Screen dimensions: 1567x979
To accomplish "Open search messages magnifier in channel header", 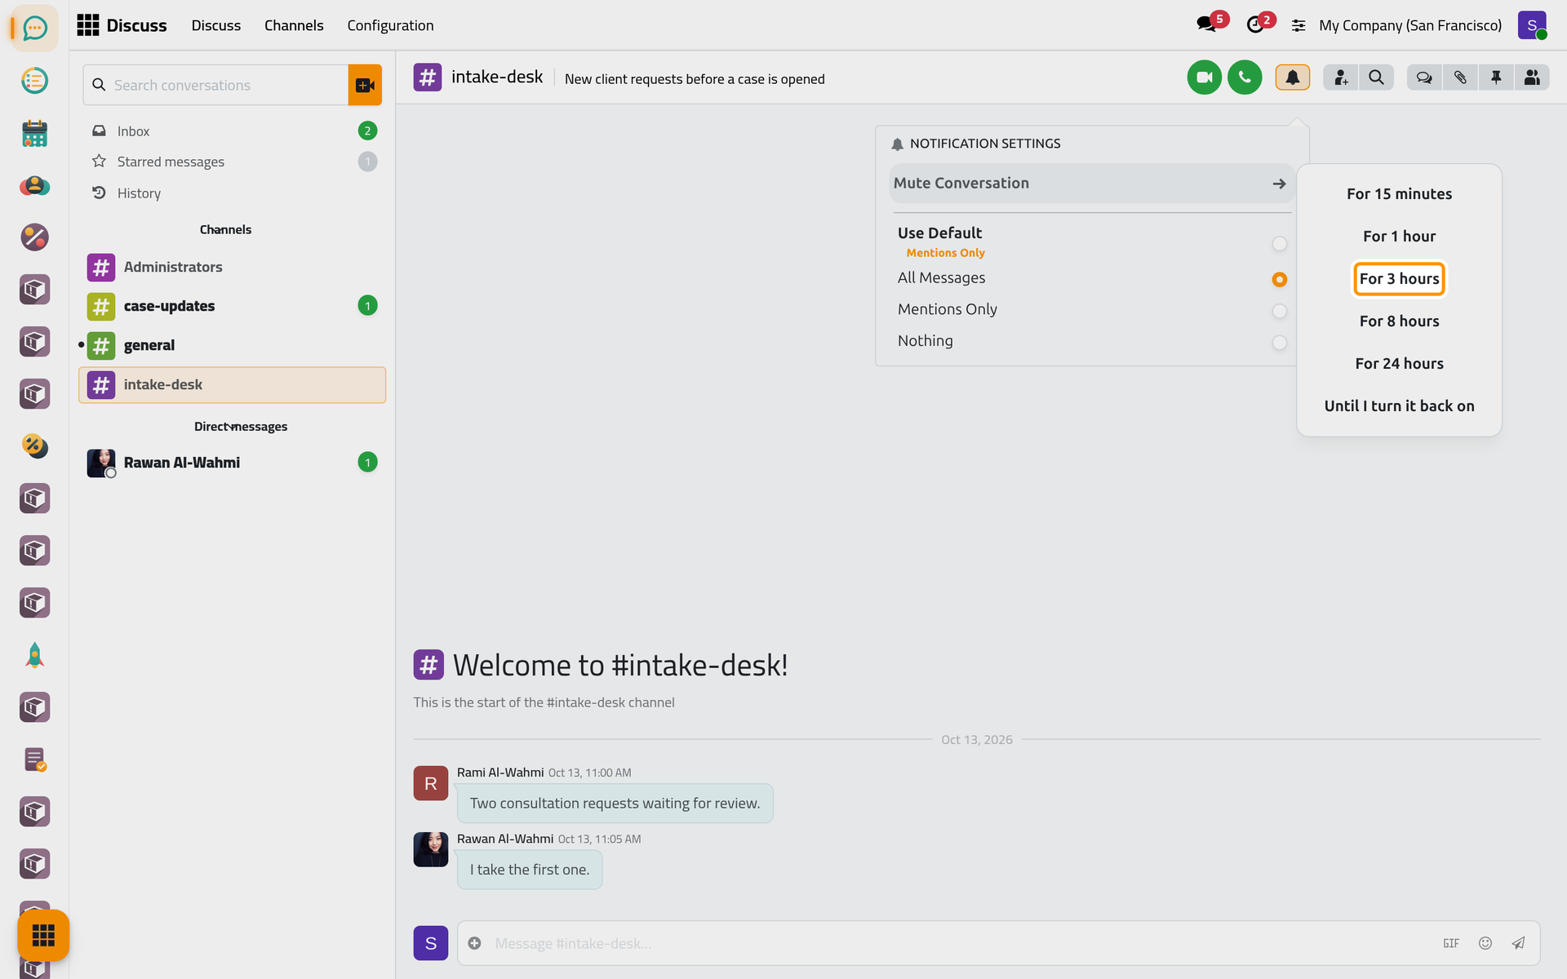I will click(x=1376, y=78).
